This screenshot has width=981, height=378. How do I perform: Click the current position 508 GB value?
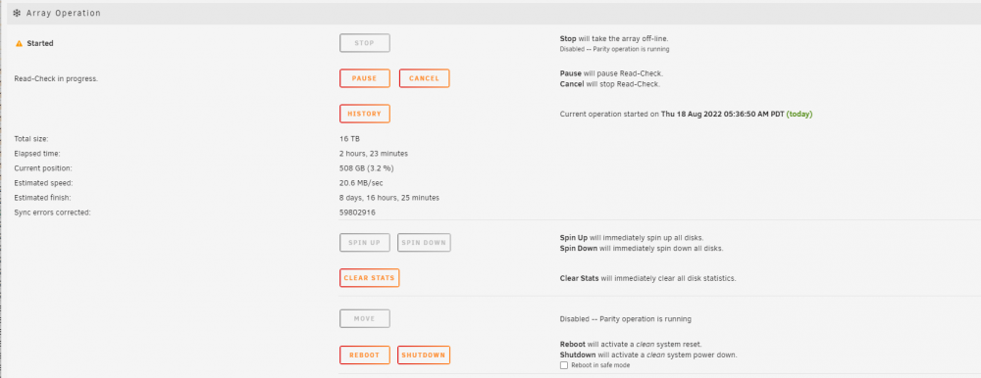pyautogui.click(x=366, y=168)
